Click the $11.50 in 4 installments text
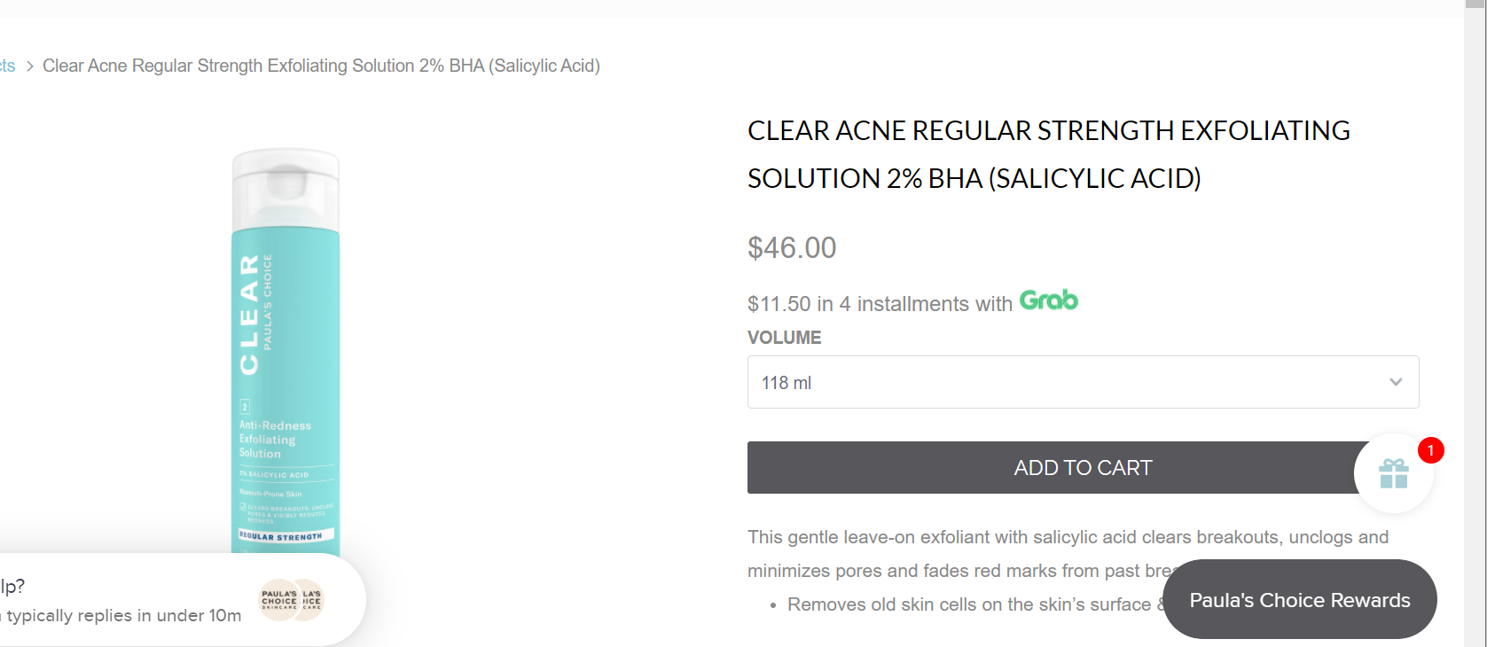Screen dimensions: 1487x647 [x=880, y=304]
